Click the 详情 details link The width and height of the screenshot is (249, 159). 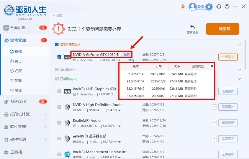point(131,60)
